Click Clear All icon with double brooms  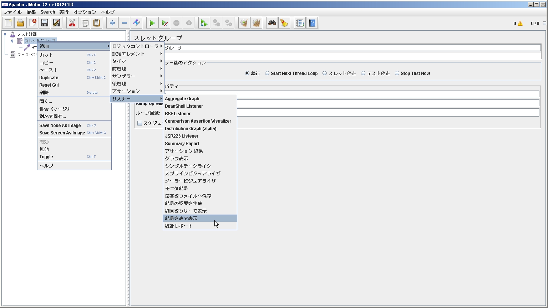257,23
